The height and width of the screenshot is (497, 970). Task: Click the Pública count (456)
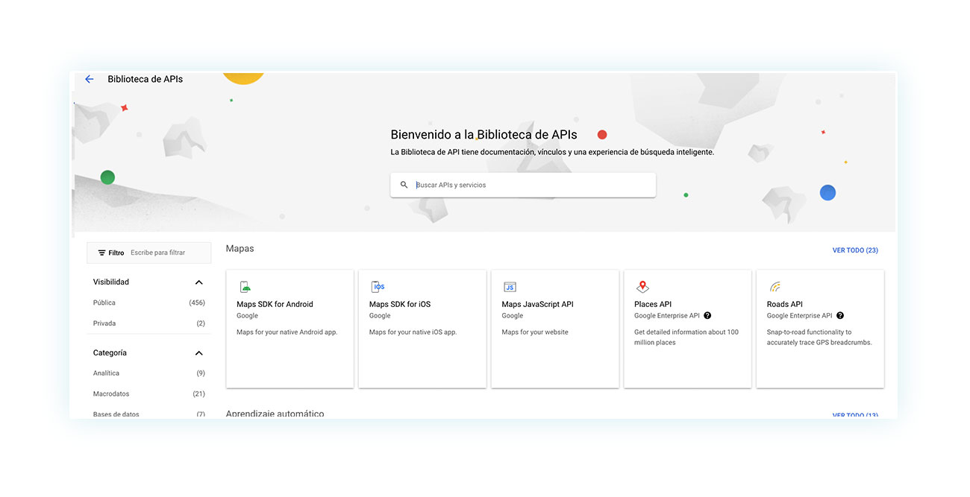pyautogui.click(x=197, y=303)
